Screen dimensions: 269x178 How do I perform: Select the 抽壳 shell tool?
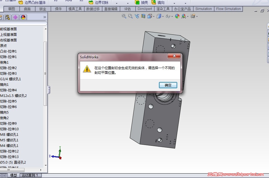click(141, 2)
